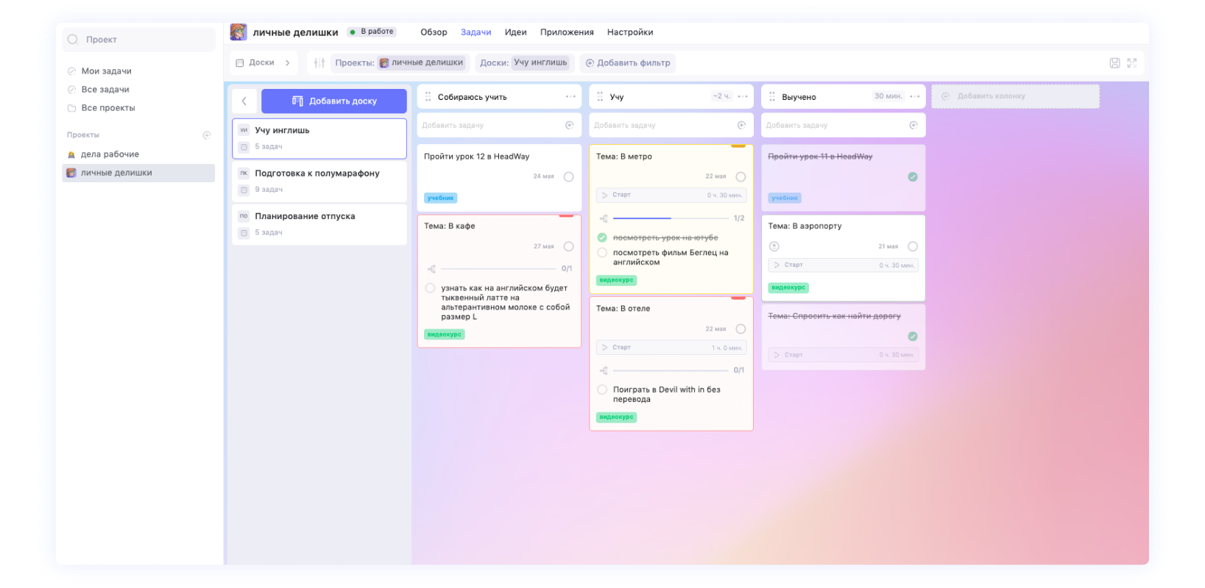This screenshot has width=1205, height=588.
Task: Uncheck completed Пройти урок 11 в HeadWay
Action: [913, 177]
